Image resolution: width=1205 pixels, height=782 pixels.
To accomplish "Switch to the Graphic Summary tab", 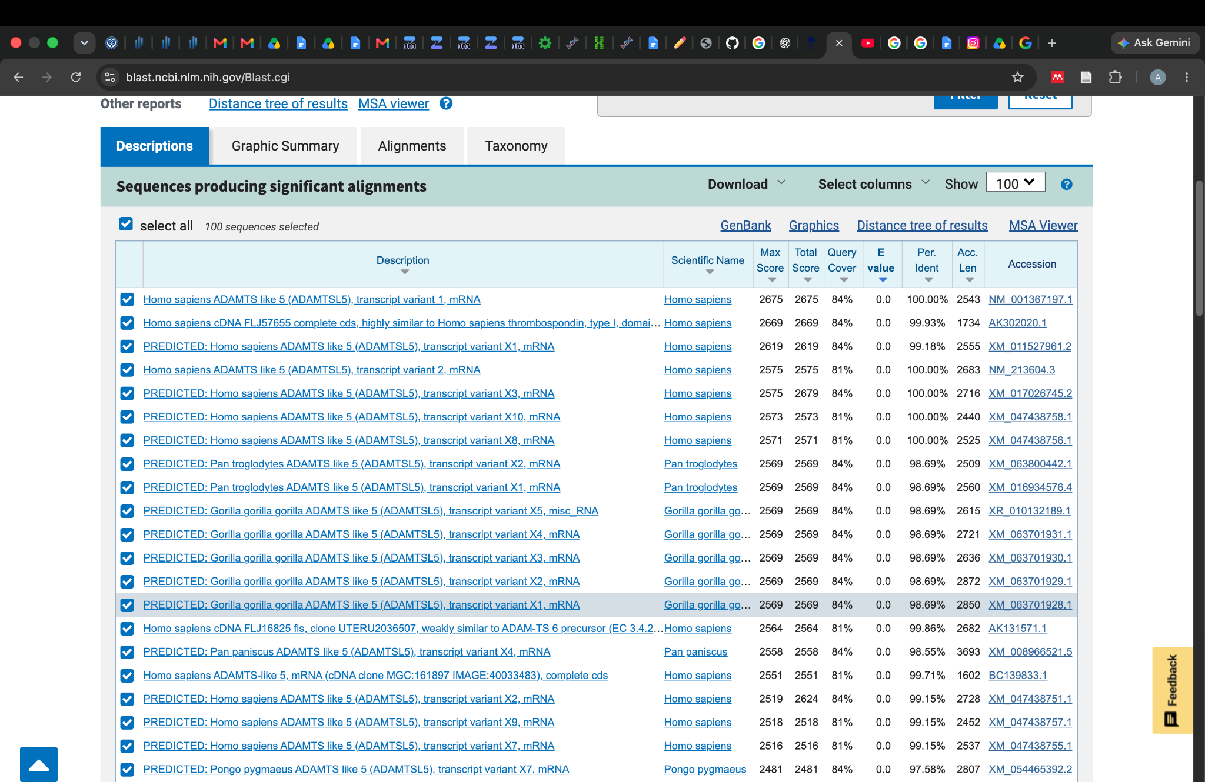I will tap(285, 146).
